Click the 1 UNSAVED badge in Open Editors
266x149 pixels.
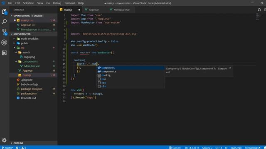click(37, 16)
